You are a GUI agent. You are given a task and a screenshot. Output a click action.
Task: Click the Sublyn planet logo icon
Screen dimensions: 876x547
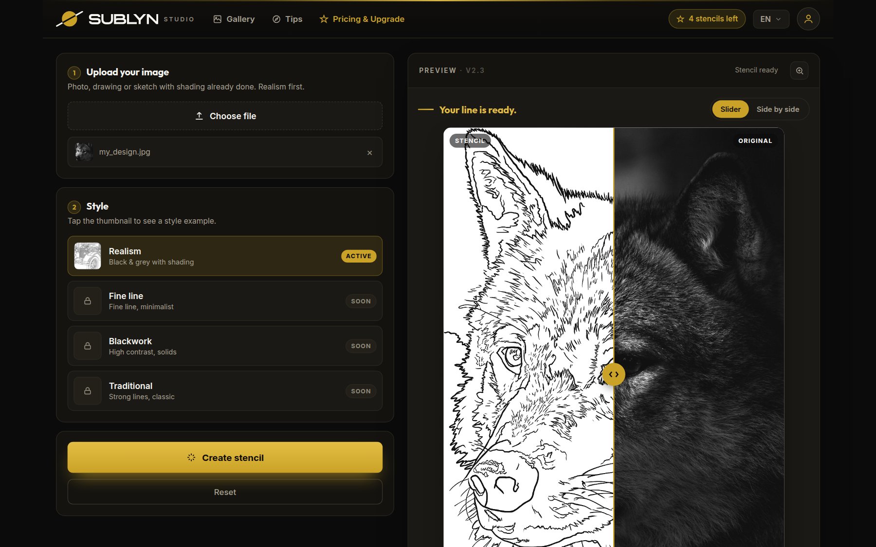[x=70, y=19]
